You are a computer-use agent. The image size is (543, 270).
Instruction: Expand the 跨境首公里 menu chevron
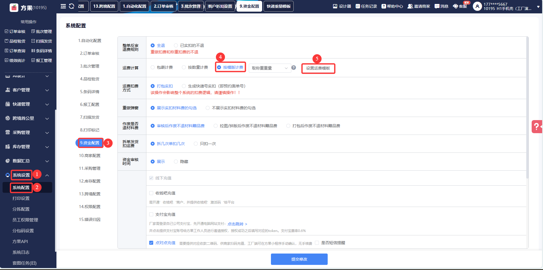click(x=47, y=119)
